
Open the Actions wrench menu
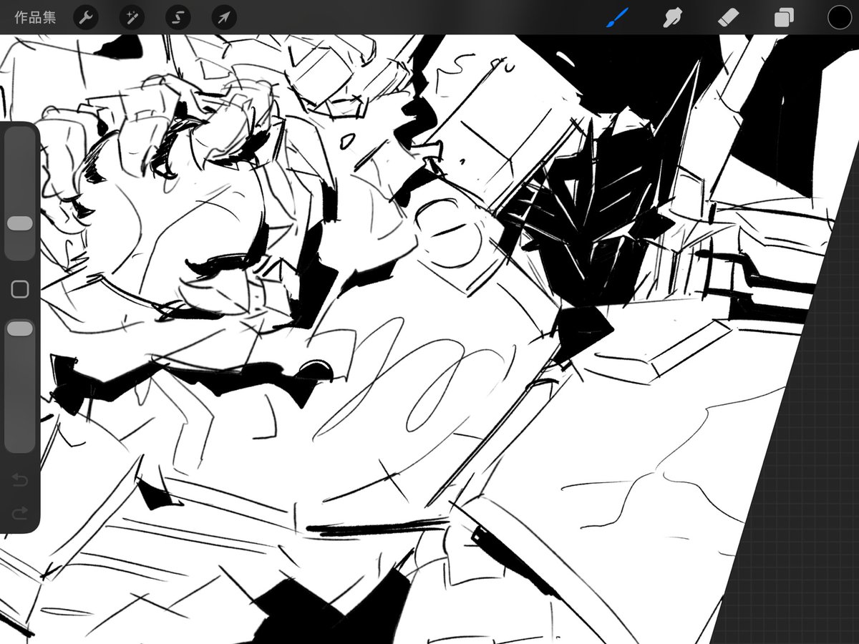coord(86,17)
